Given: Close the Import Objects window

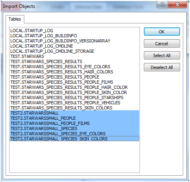Looking at the screenshot, I should pyautogui.click(x=177, y=5).
